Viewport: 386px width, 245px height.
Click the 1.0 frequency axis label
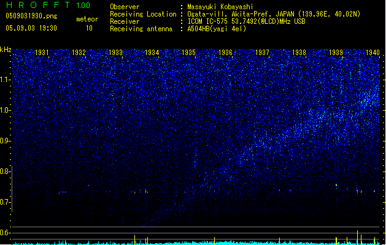click(x=5, y=110)
